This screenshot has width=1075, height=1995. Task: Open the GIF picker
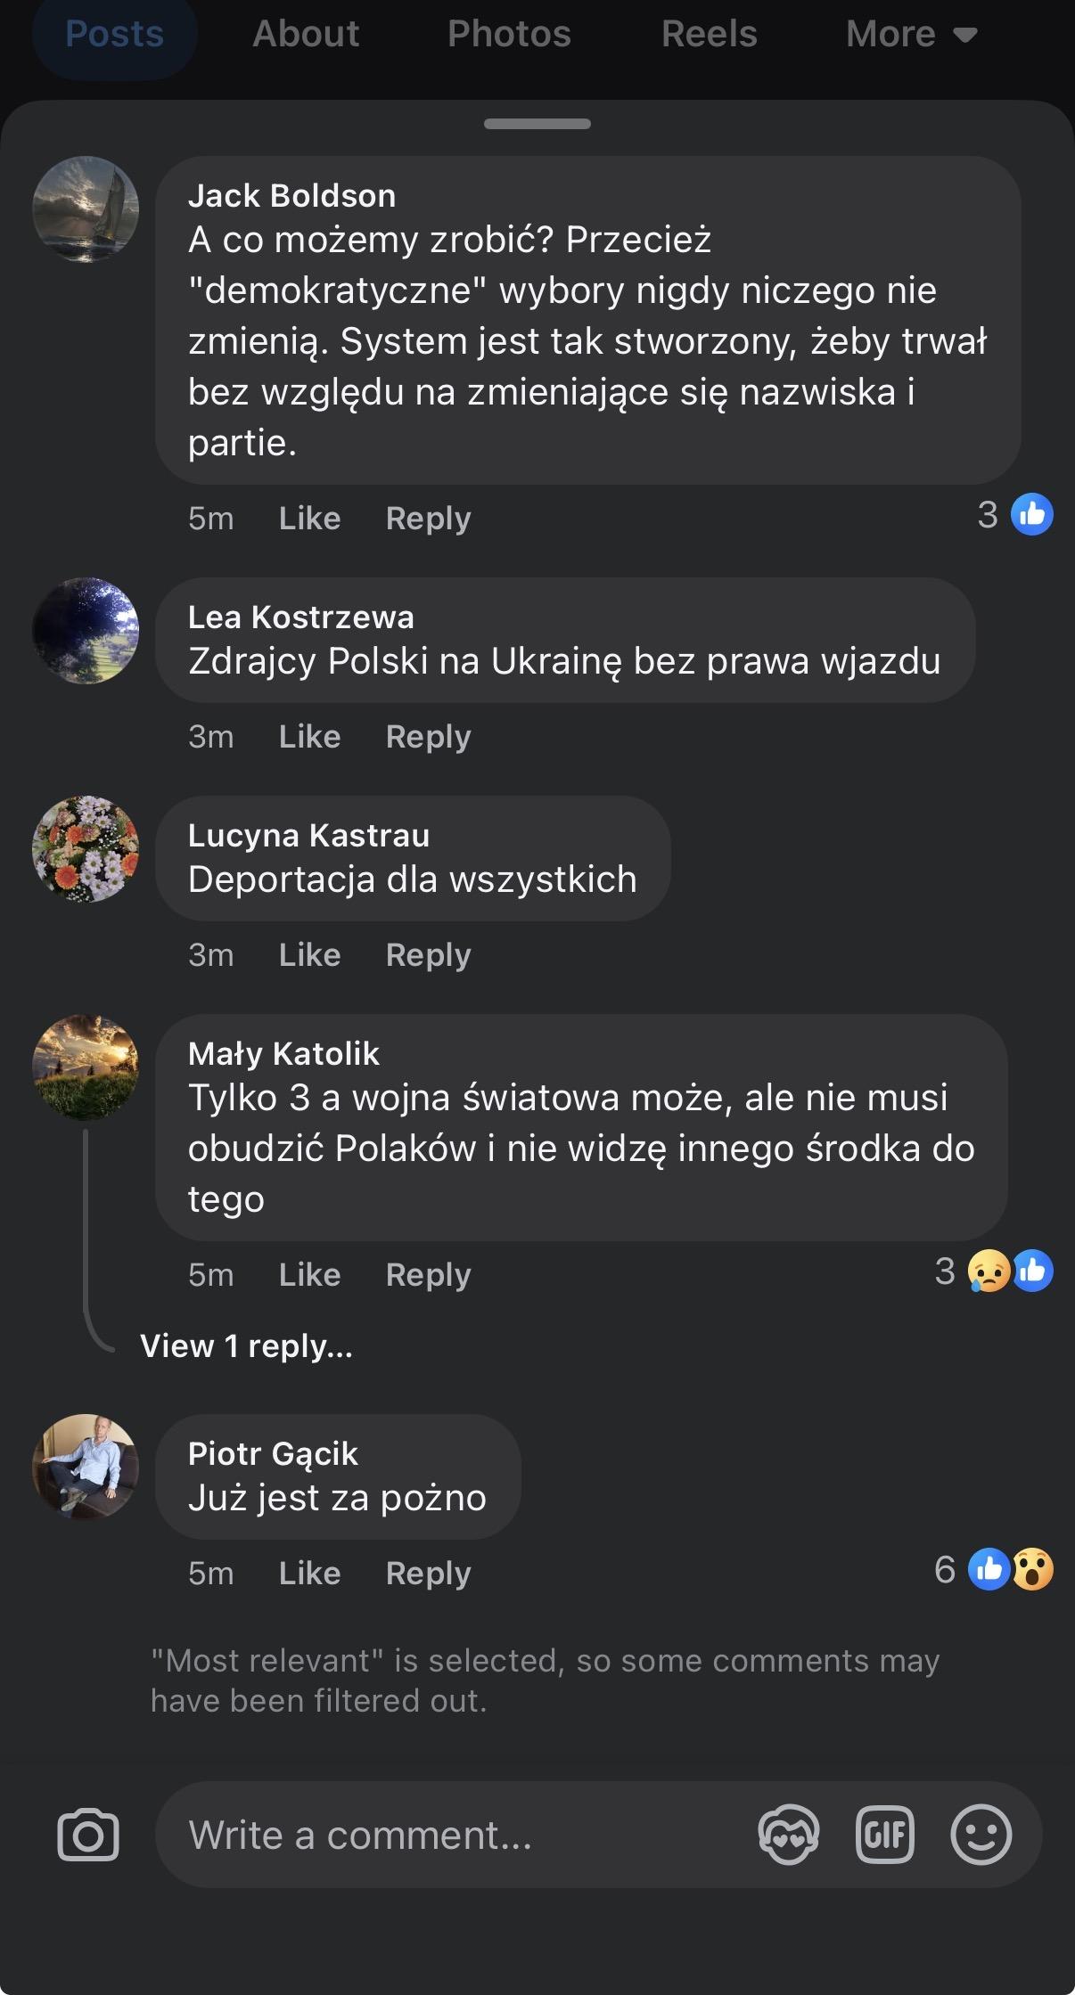pos(884,1836)
